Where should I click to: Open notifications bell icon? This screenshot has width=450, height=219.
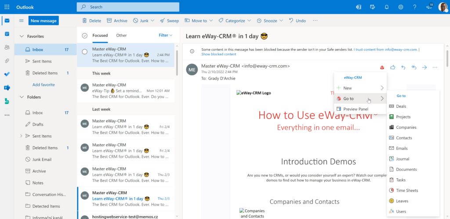387,7
